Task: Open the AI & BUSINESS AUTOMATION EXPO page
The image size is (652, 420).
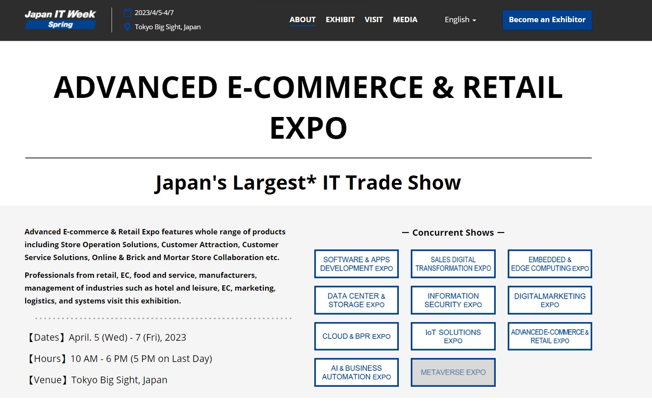Action: [356, 372]
